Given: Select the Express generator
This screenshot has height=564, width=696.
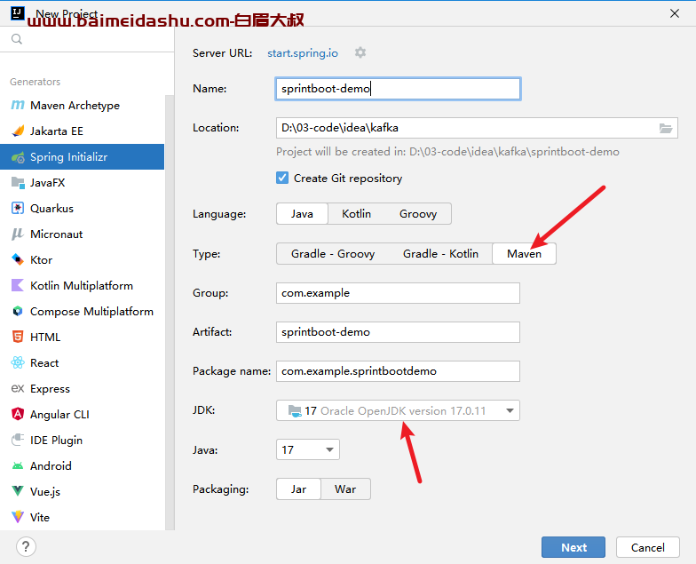Looking at the screenshot, I should coord(82,389).
